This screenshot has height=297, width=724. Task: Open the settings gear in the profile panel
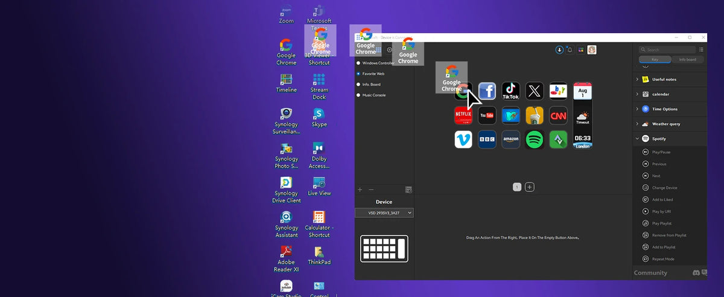coord(389,50)
